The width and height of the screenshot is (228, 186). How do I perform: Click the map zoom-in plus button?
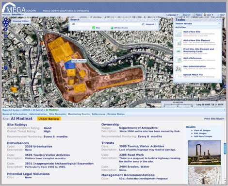pos(5,29)
